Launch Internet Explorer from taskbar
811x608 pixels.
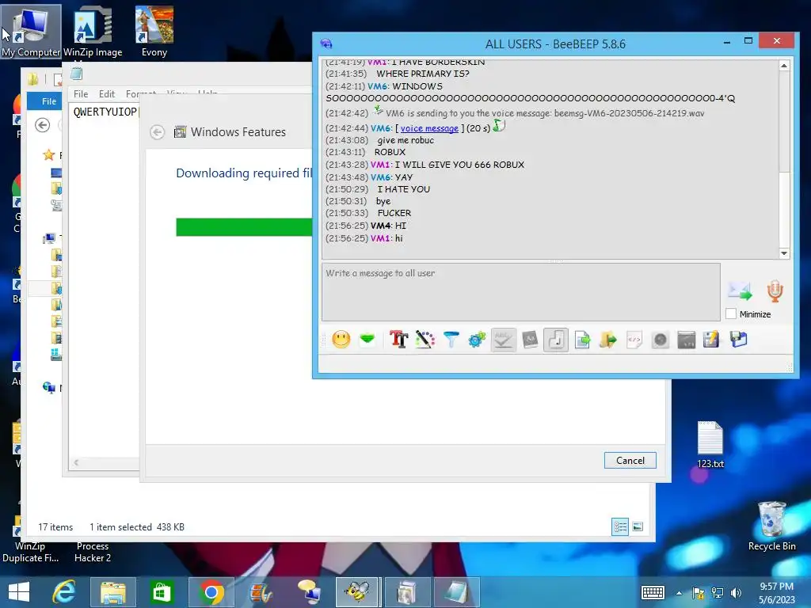coord(64,592)
